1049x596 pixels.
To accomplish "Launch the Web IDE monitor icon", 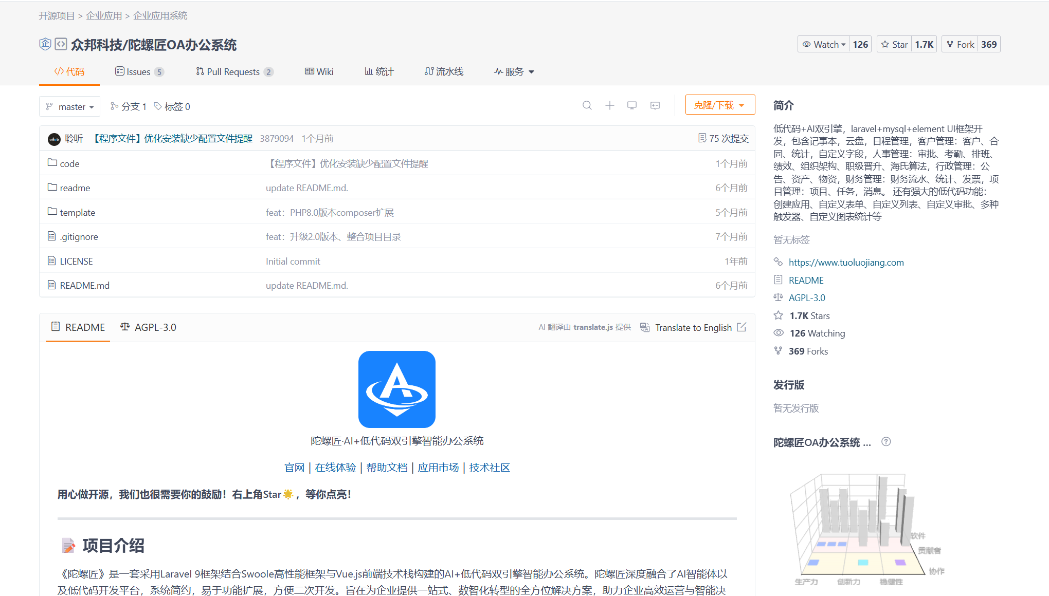I will point(632,105).
